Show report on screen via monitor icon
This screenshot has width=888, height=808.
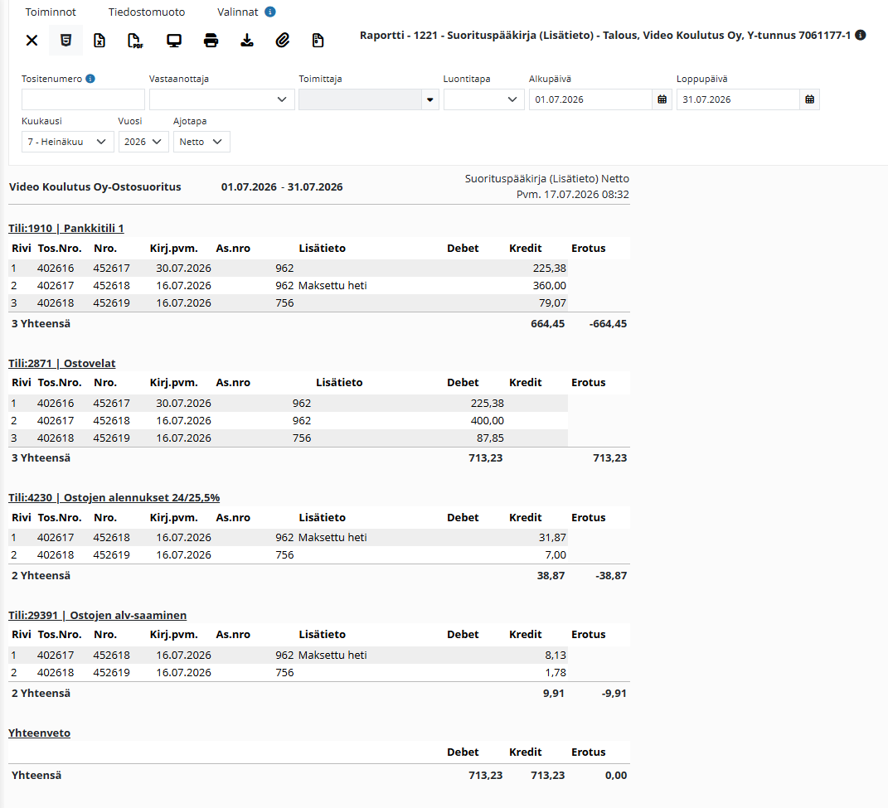click(174, 41)
